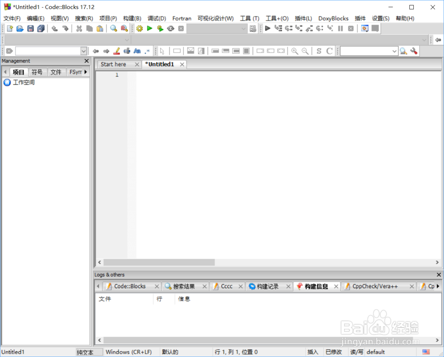Close the Cccc log tab
This screenshot has width=444, height=357.
tap(240, 286)
